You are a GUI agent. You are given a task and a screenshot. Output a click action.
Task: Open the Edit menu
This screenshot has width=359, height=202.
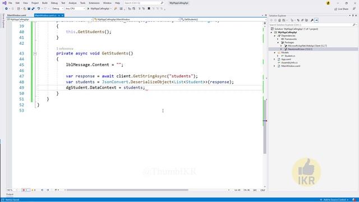(17, 3)
